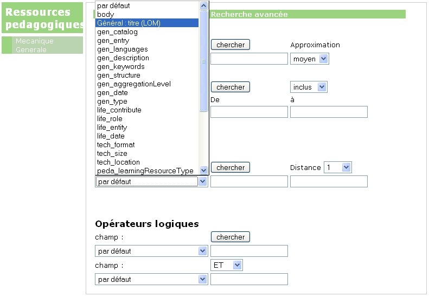Choose the body option from the list

click(106, 15)
